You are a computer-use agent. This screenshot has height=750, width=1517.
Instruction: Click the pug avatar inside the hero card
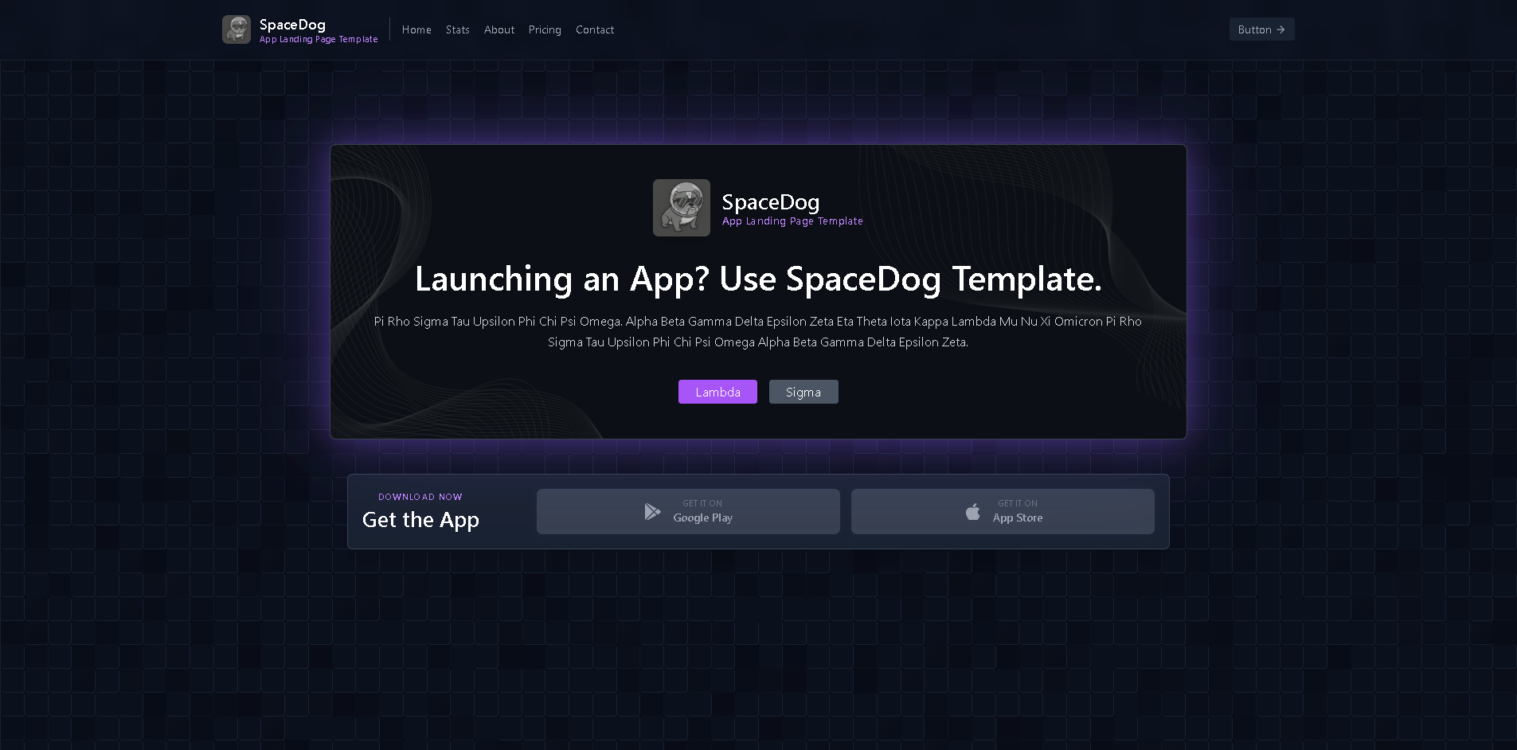tap(682, 208)
